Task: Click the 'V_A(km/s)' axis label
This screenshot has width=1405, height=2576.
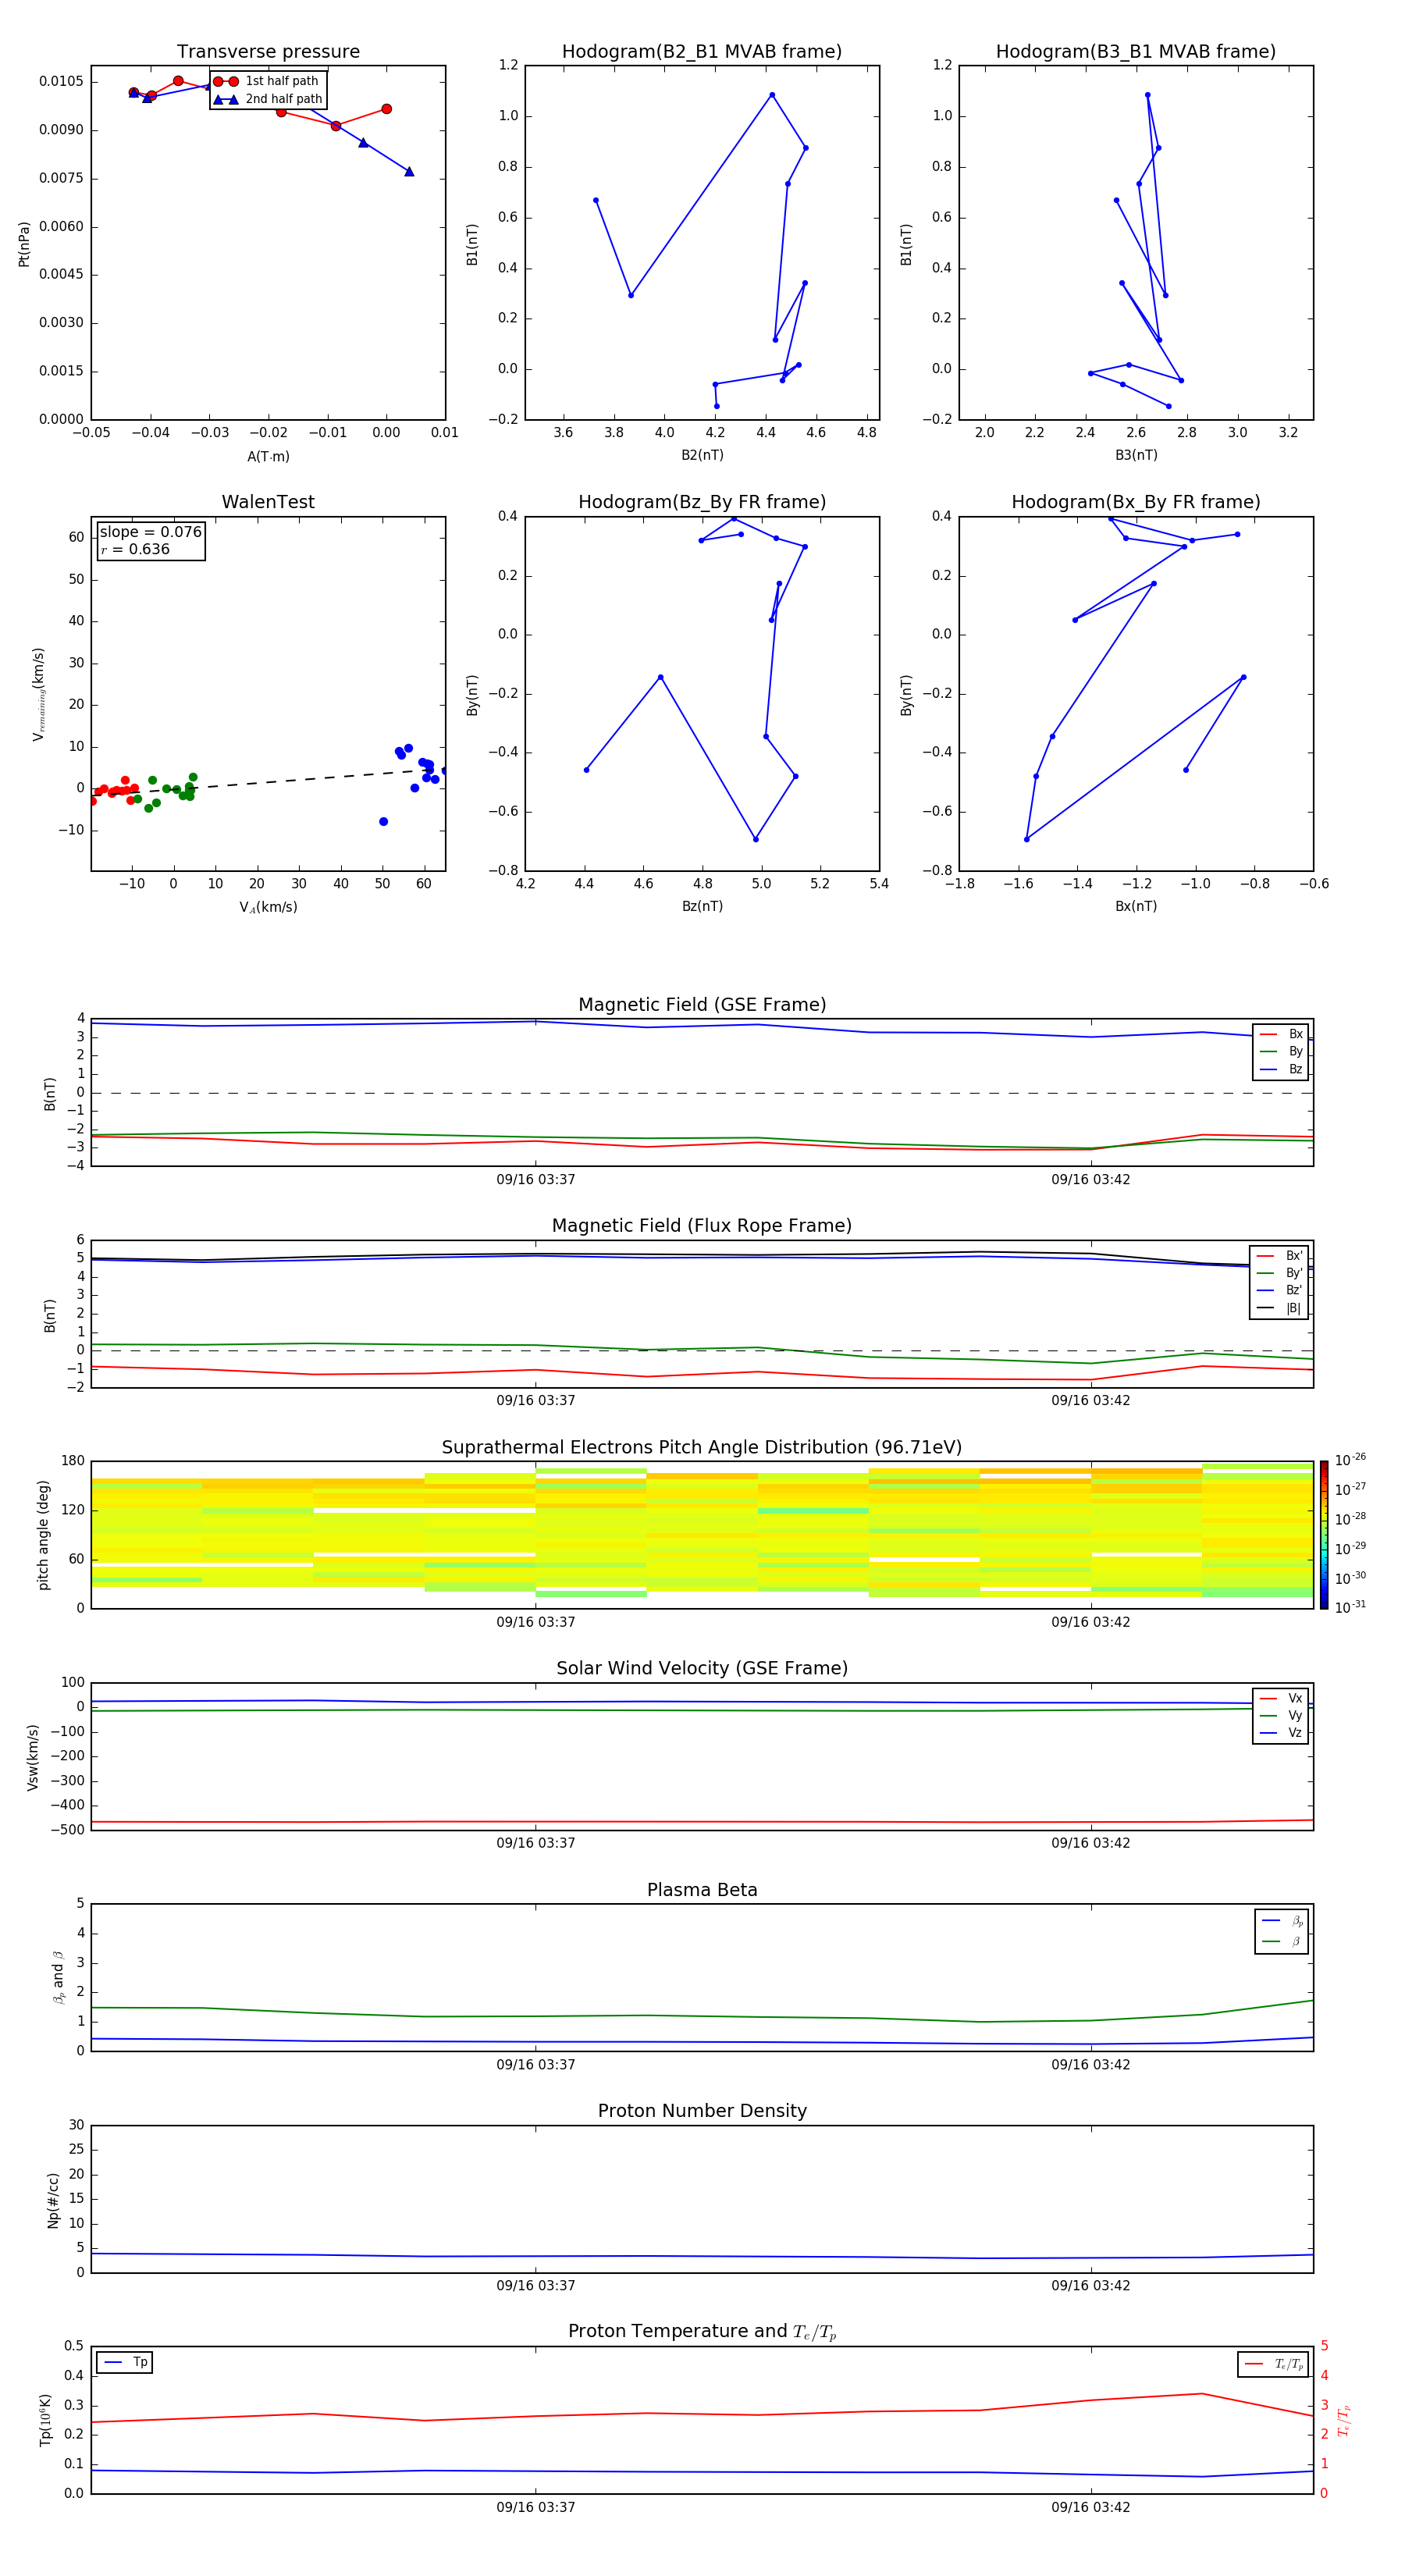Action: (x=268, y=907)
